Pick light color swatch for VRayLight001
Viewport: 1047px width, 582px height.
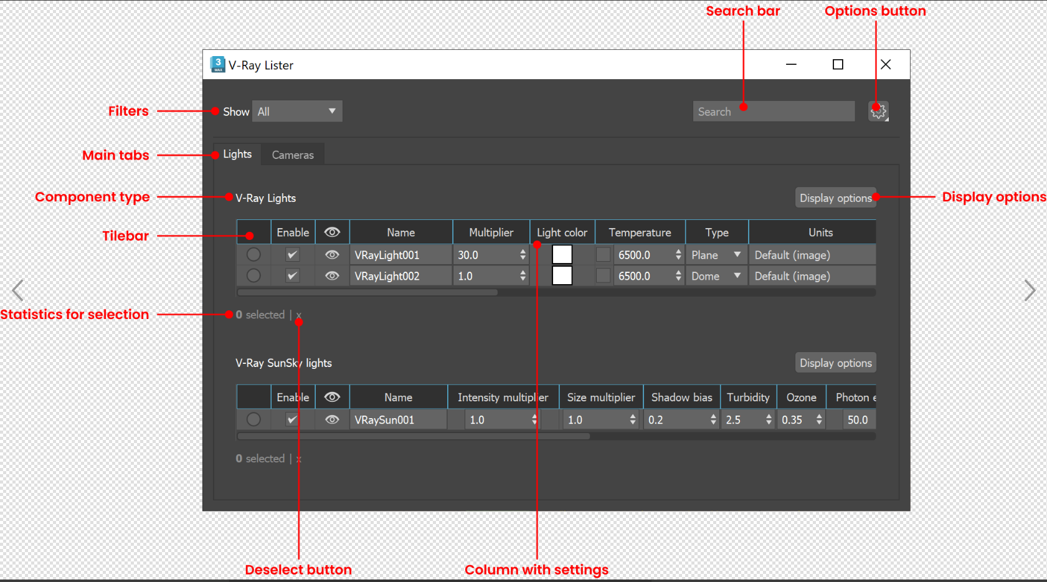(x=562, y=255)
